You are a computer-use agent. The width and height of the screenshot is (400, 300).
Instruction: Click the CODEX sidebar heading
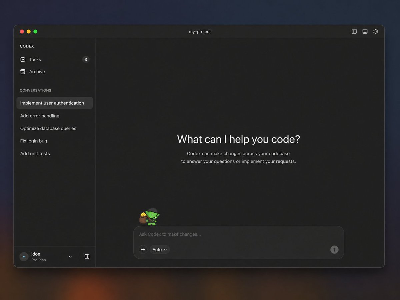coord(27,46)
